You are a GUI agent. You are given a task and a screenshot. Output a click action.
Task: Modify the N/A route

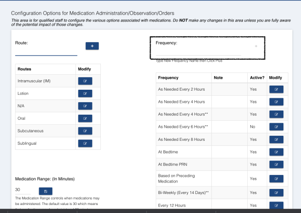(85, 106)
